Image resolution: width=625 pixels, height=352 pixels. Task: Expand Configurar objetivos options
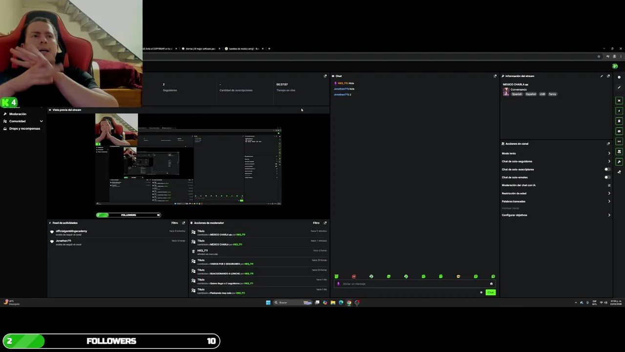click(x=609, y=215)
